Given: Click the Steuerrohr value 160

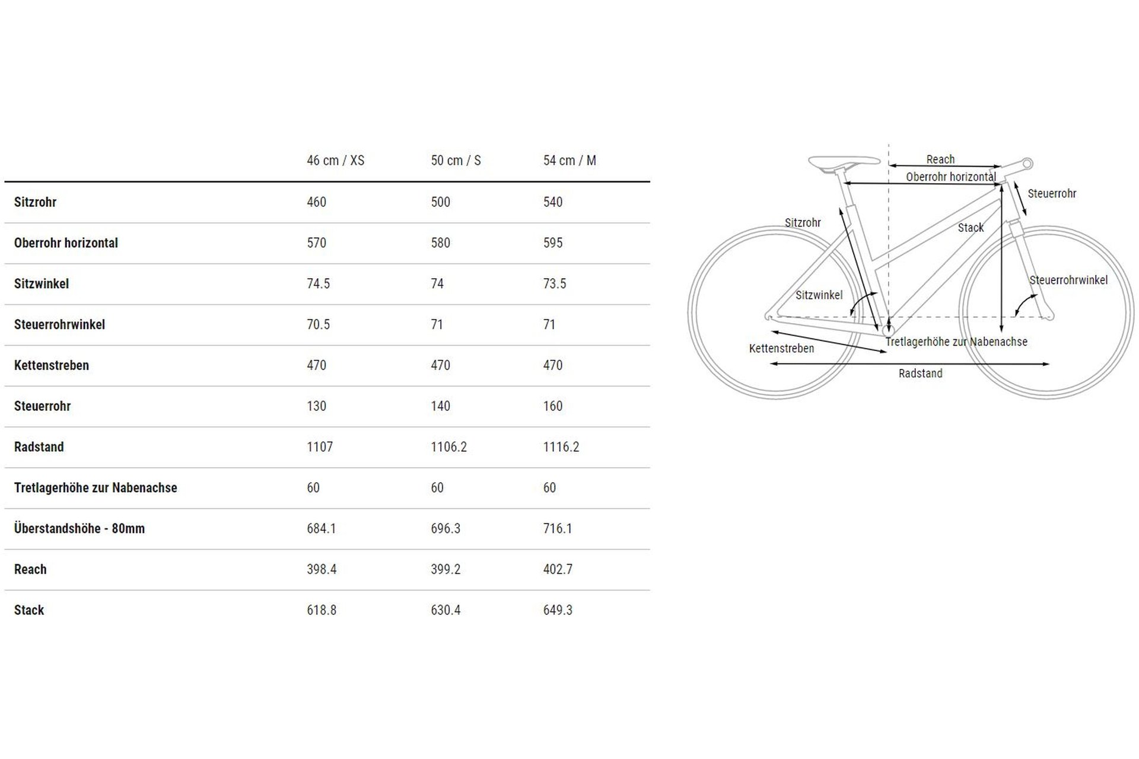Looking at the screenshot, I should pos(553,406).
